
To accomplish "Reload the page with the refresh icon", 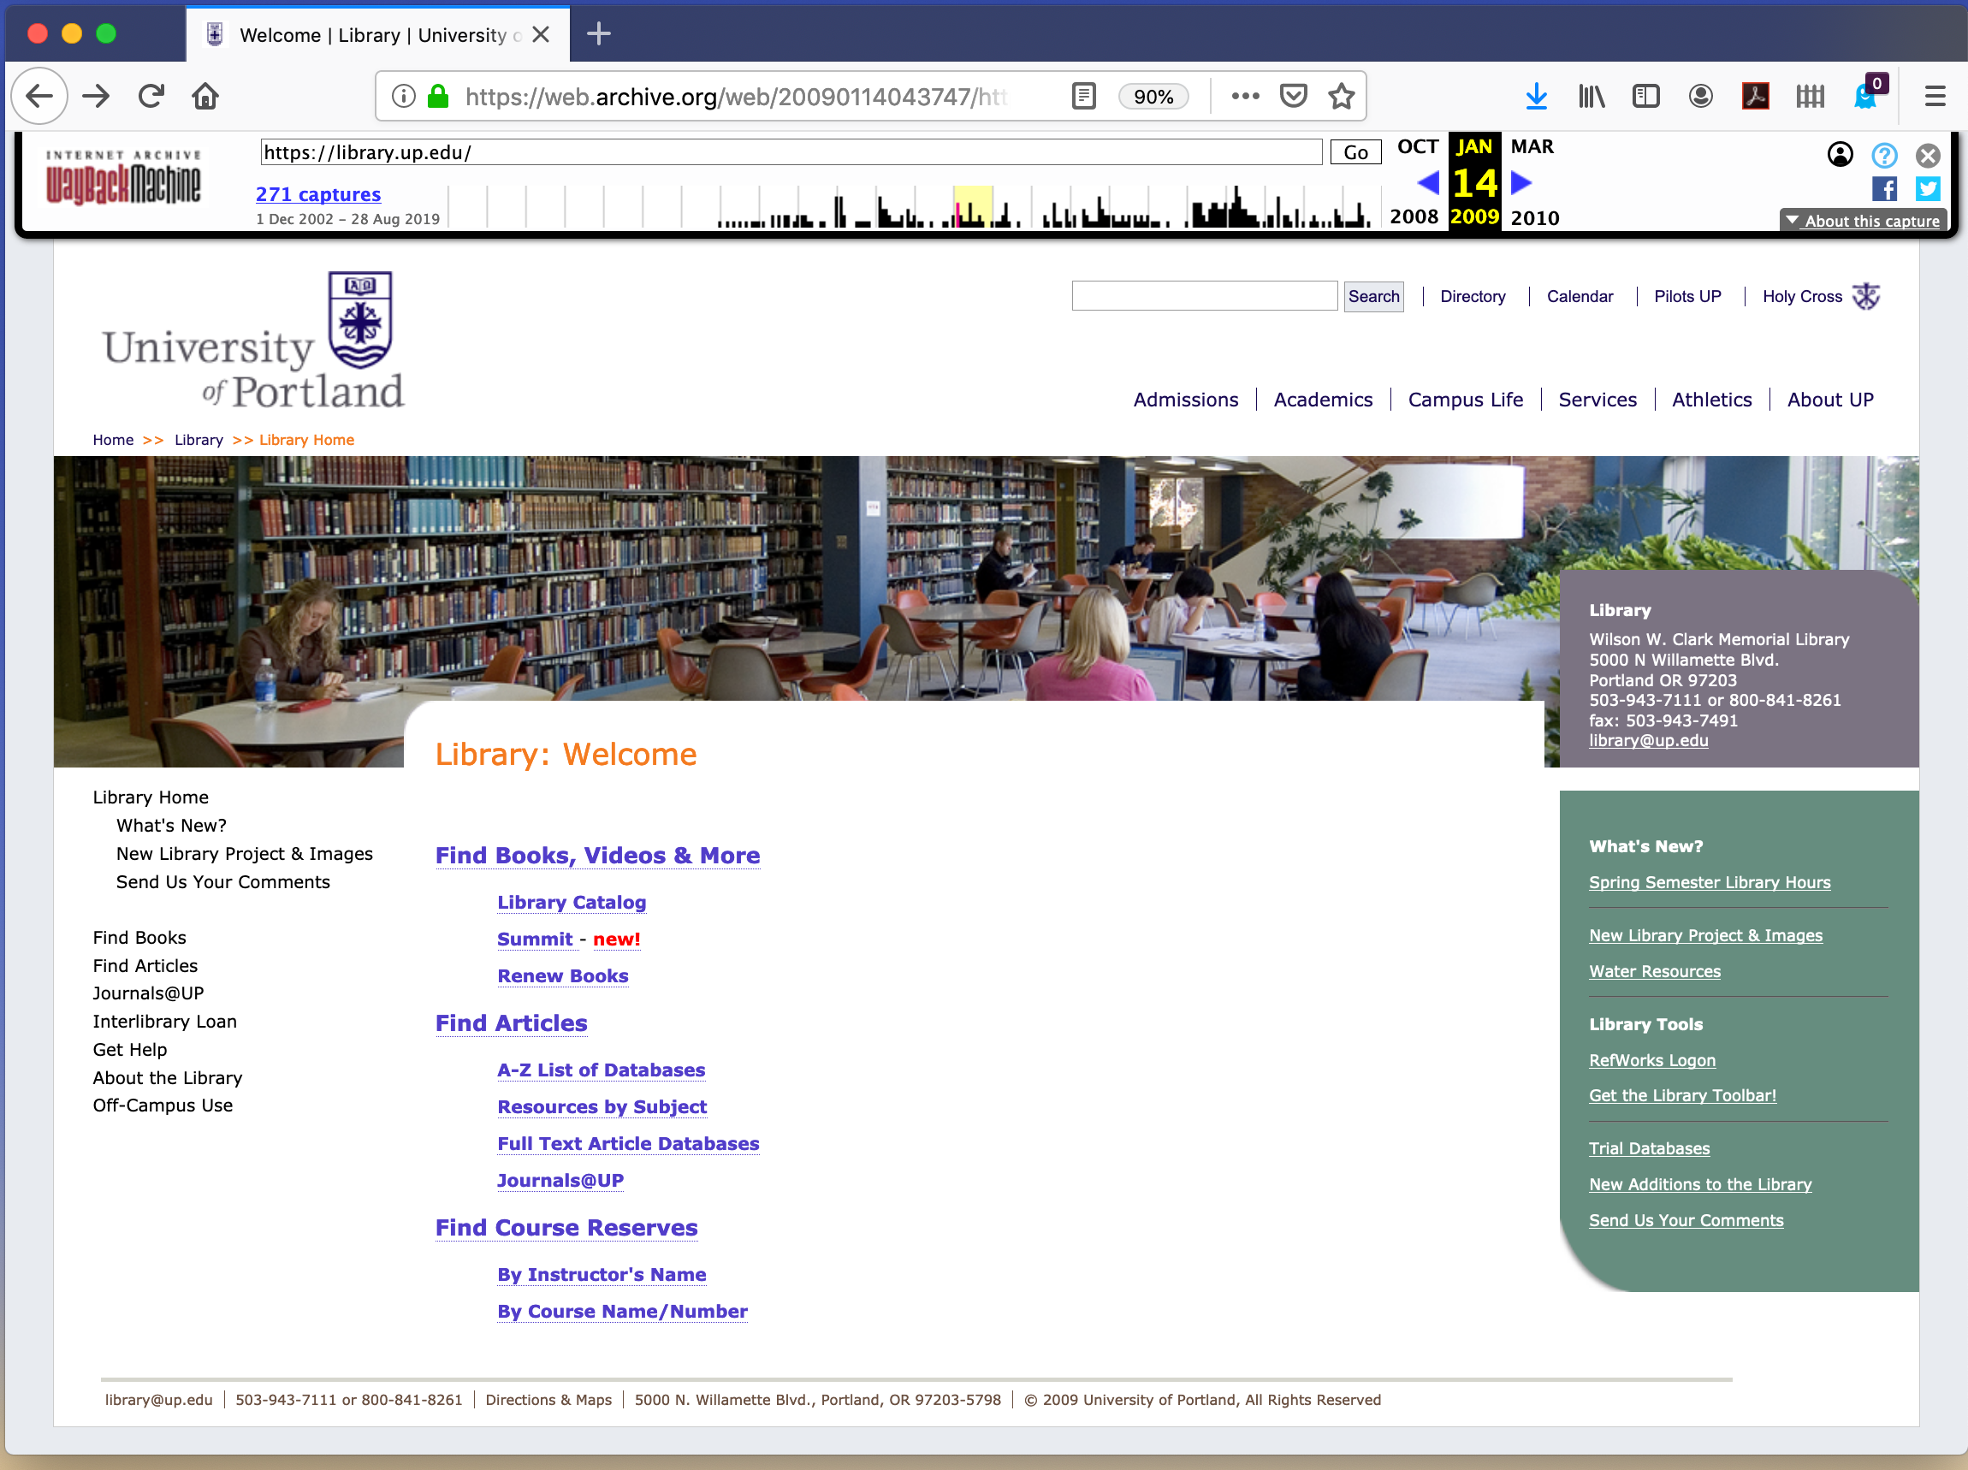I will coord(151,96).
